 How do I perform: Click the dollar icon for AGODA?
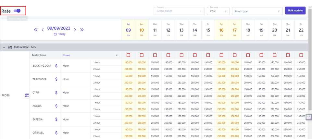[56, 106]
